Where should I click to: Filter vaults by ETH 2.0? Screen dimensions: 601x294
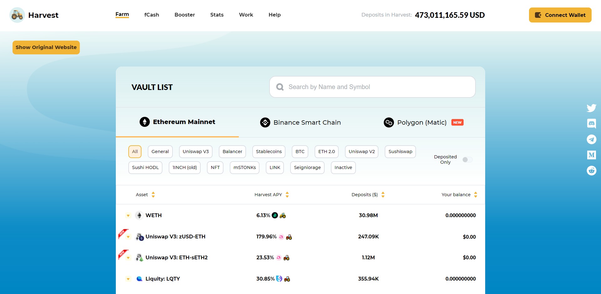click(x=326, y=152)
